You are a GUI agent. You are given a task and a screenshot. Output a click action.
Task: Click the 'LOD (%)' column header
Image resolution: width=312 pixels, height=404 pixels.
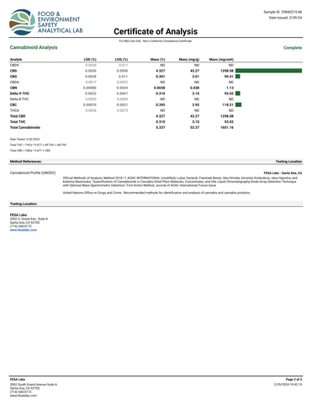[x=90, y=60]
